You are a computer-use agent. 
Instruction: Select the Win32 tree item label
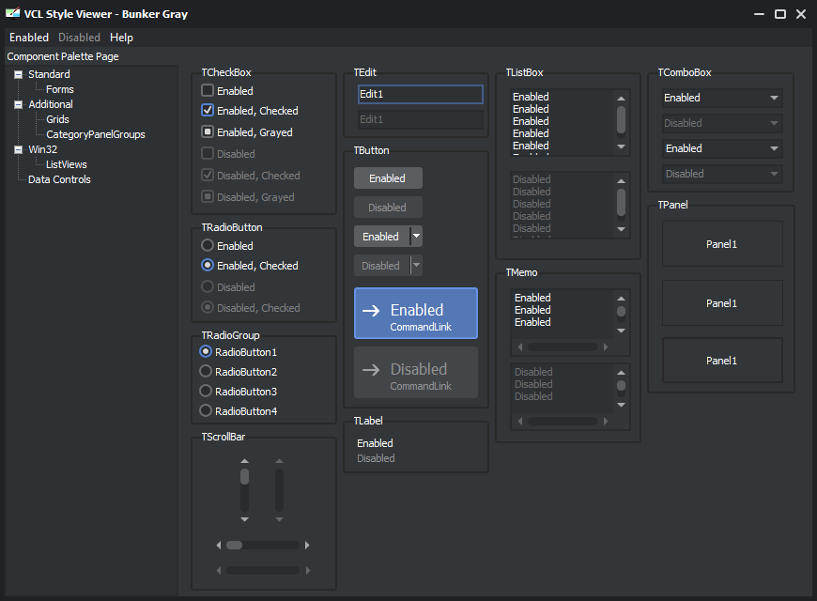42,150
